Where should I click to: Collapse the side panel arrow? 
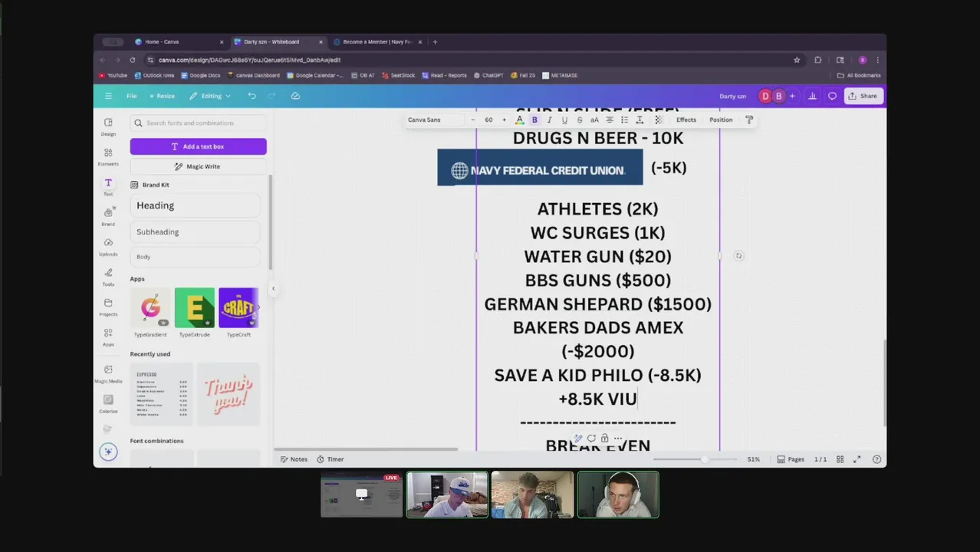click(273, 289)
